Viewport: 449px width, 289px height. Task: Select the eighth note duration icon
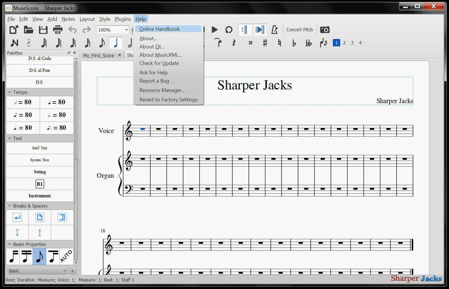pyautogui.click(x=102, y=43)
